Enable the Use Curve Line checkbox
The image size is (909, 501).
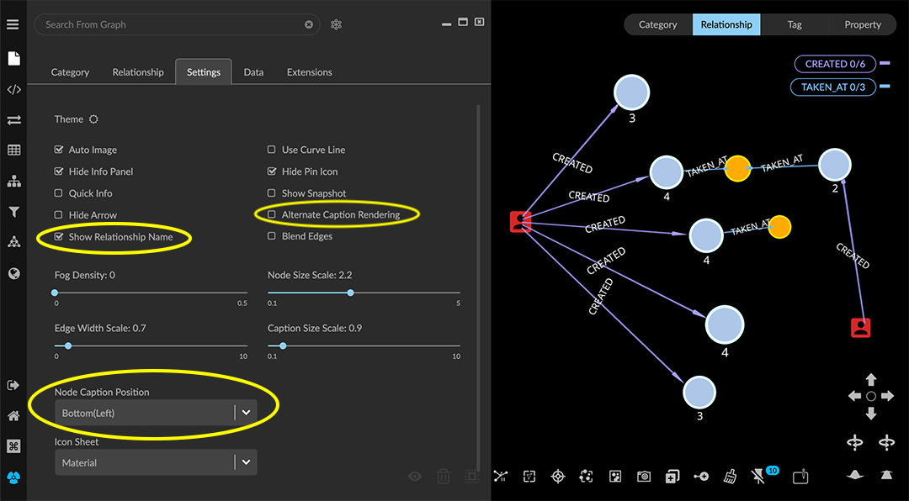272,150
